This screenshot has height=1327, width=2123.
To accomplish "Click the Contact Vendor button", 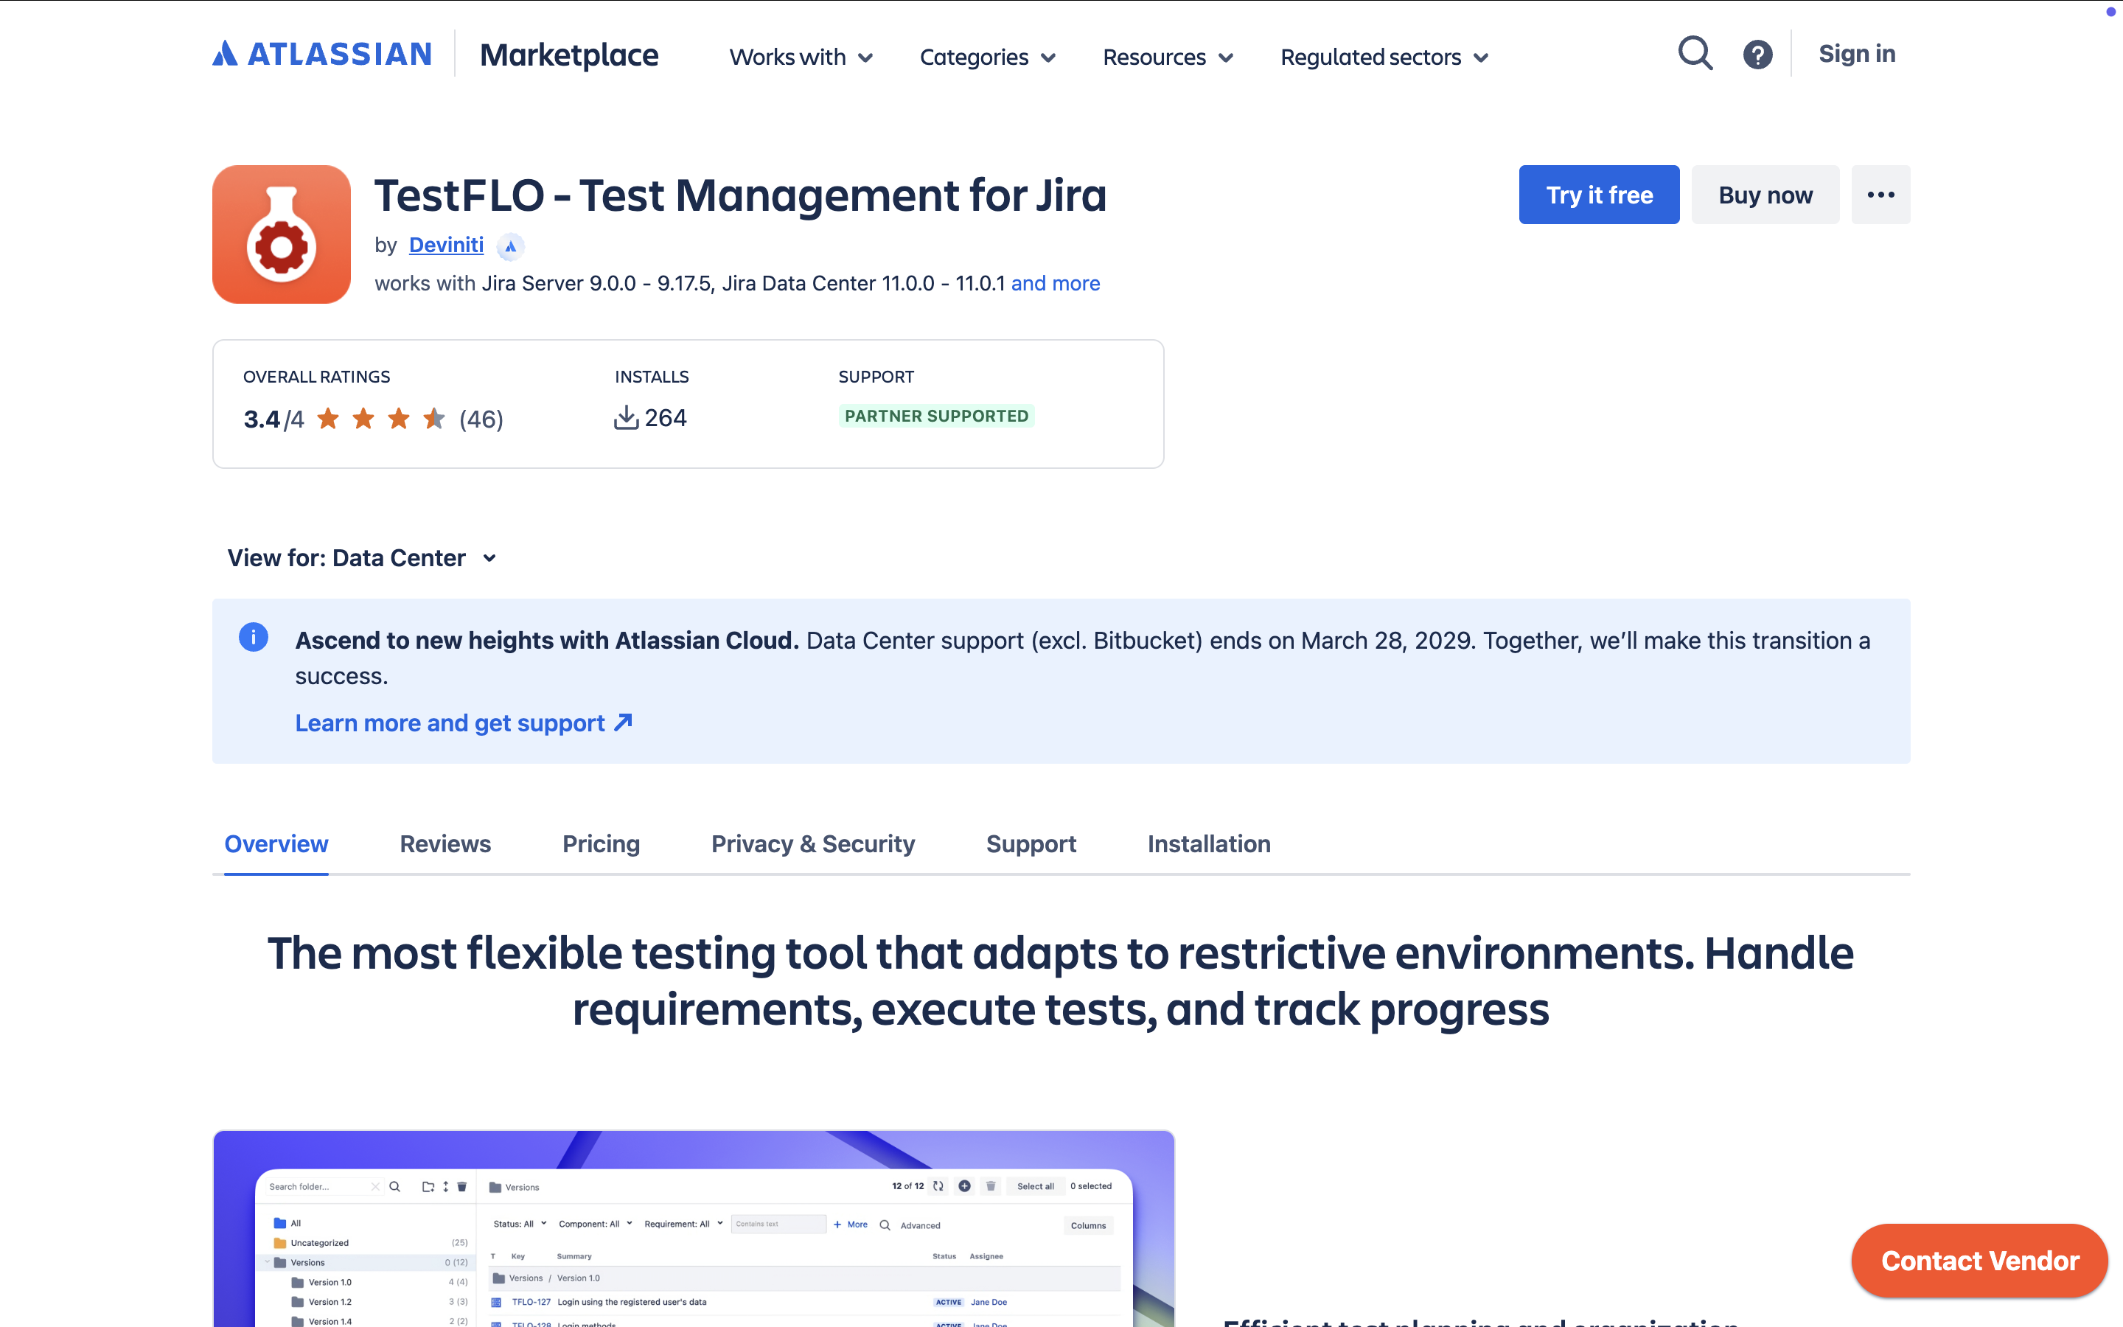I will pyautogui.click(x=1980, y=1261).
